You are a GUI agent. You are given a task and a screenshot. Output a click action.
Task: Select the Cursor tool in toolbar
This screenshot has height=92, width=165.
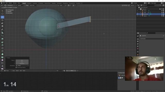pos(2,14)
